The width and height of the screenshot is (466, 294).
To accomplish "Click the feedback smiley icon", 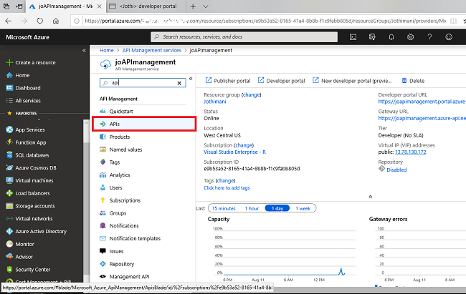I will click(x=449, y=37).
